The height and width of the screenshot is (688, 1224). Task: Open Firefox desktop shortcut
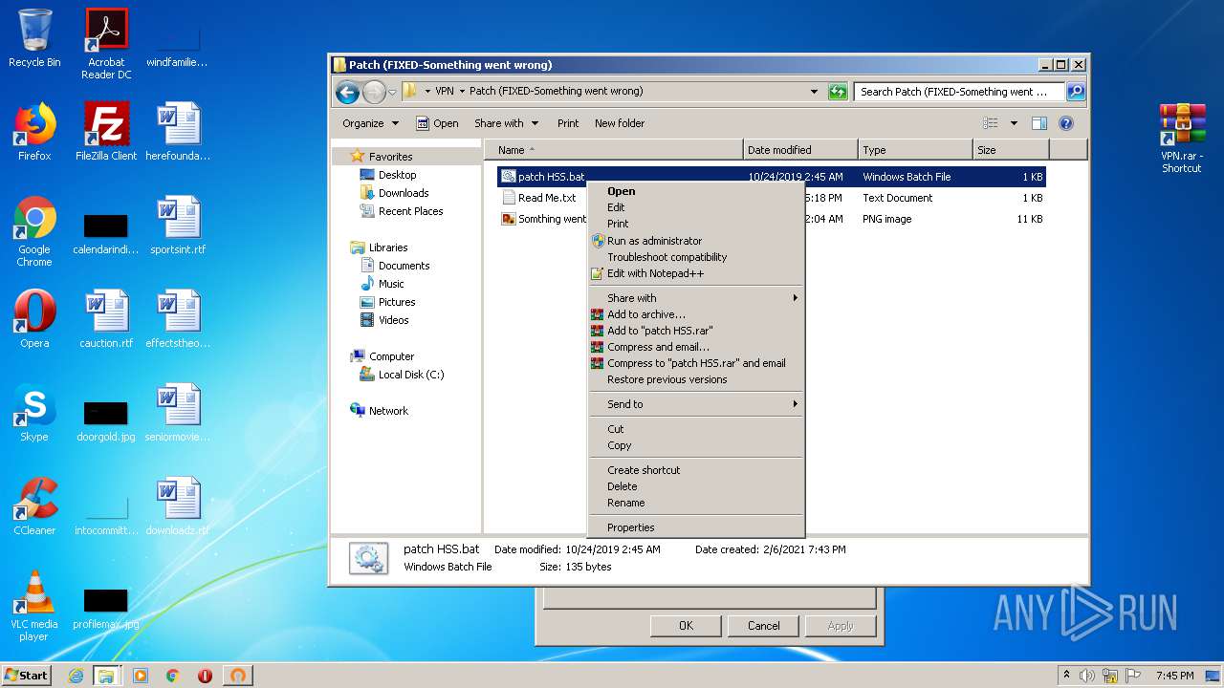pyautogui.click(x=34, y=132)
